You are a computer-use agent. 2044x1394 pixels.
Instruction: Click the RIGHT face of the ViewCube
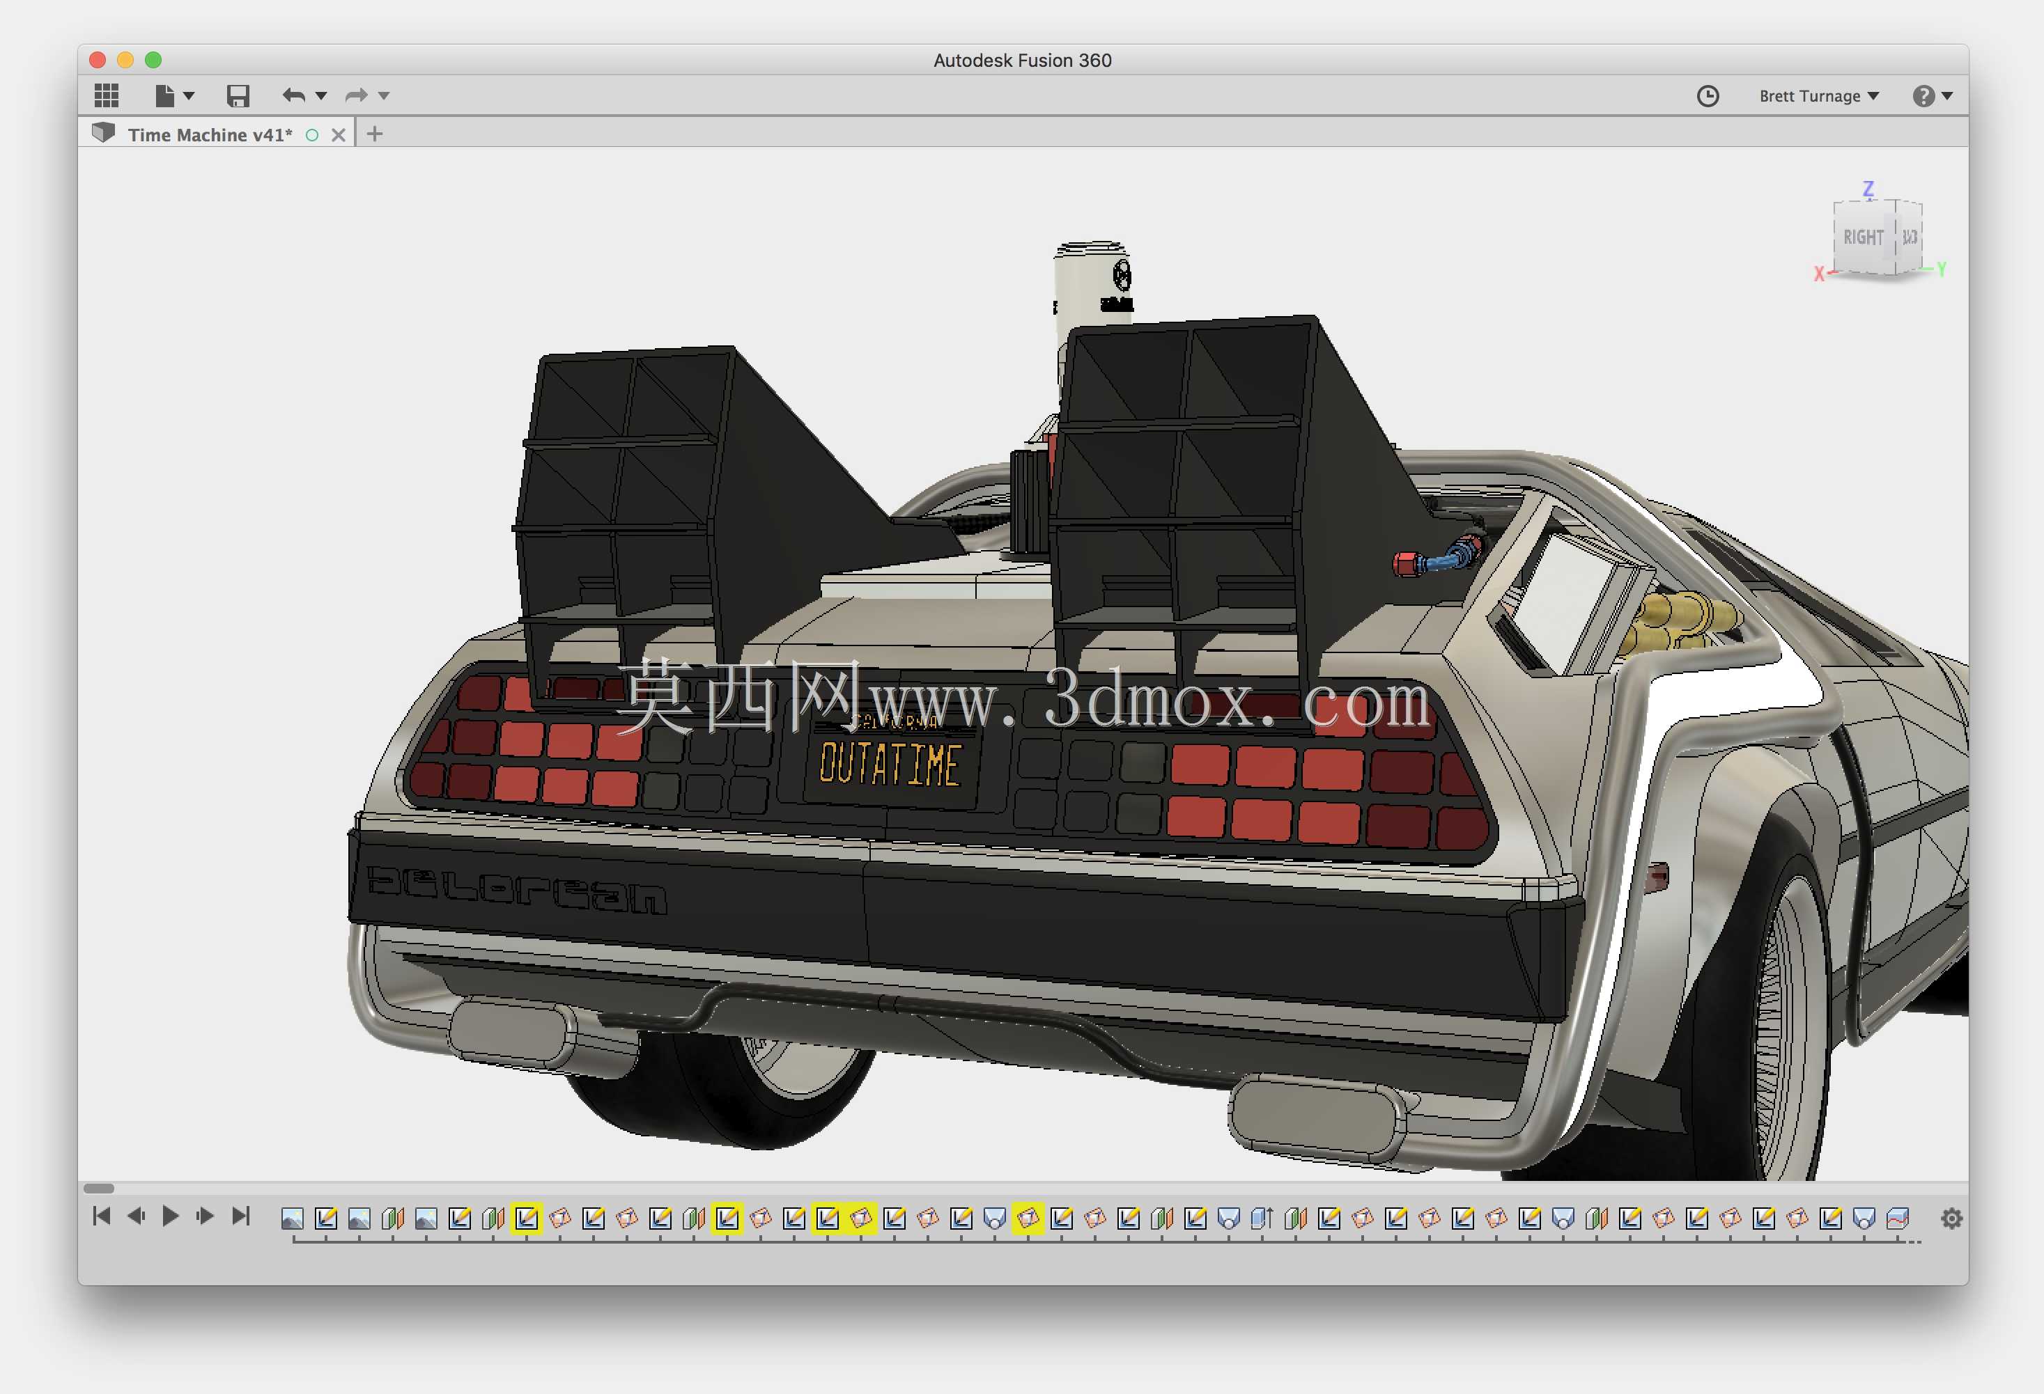point(1864,237)
